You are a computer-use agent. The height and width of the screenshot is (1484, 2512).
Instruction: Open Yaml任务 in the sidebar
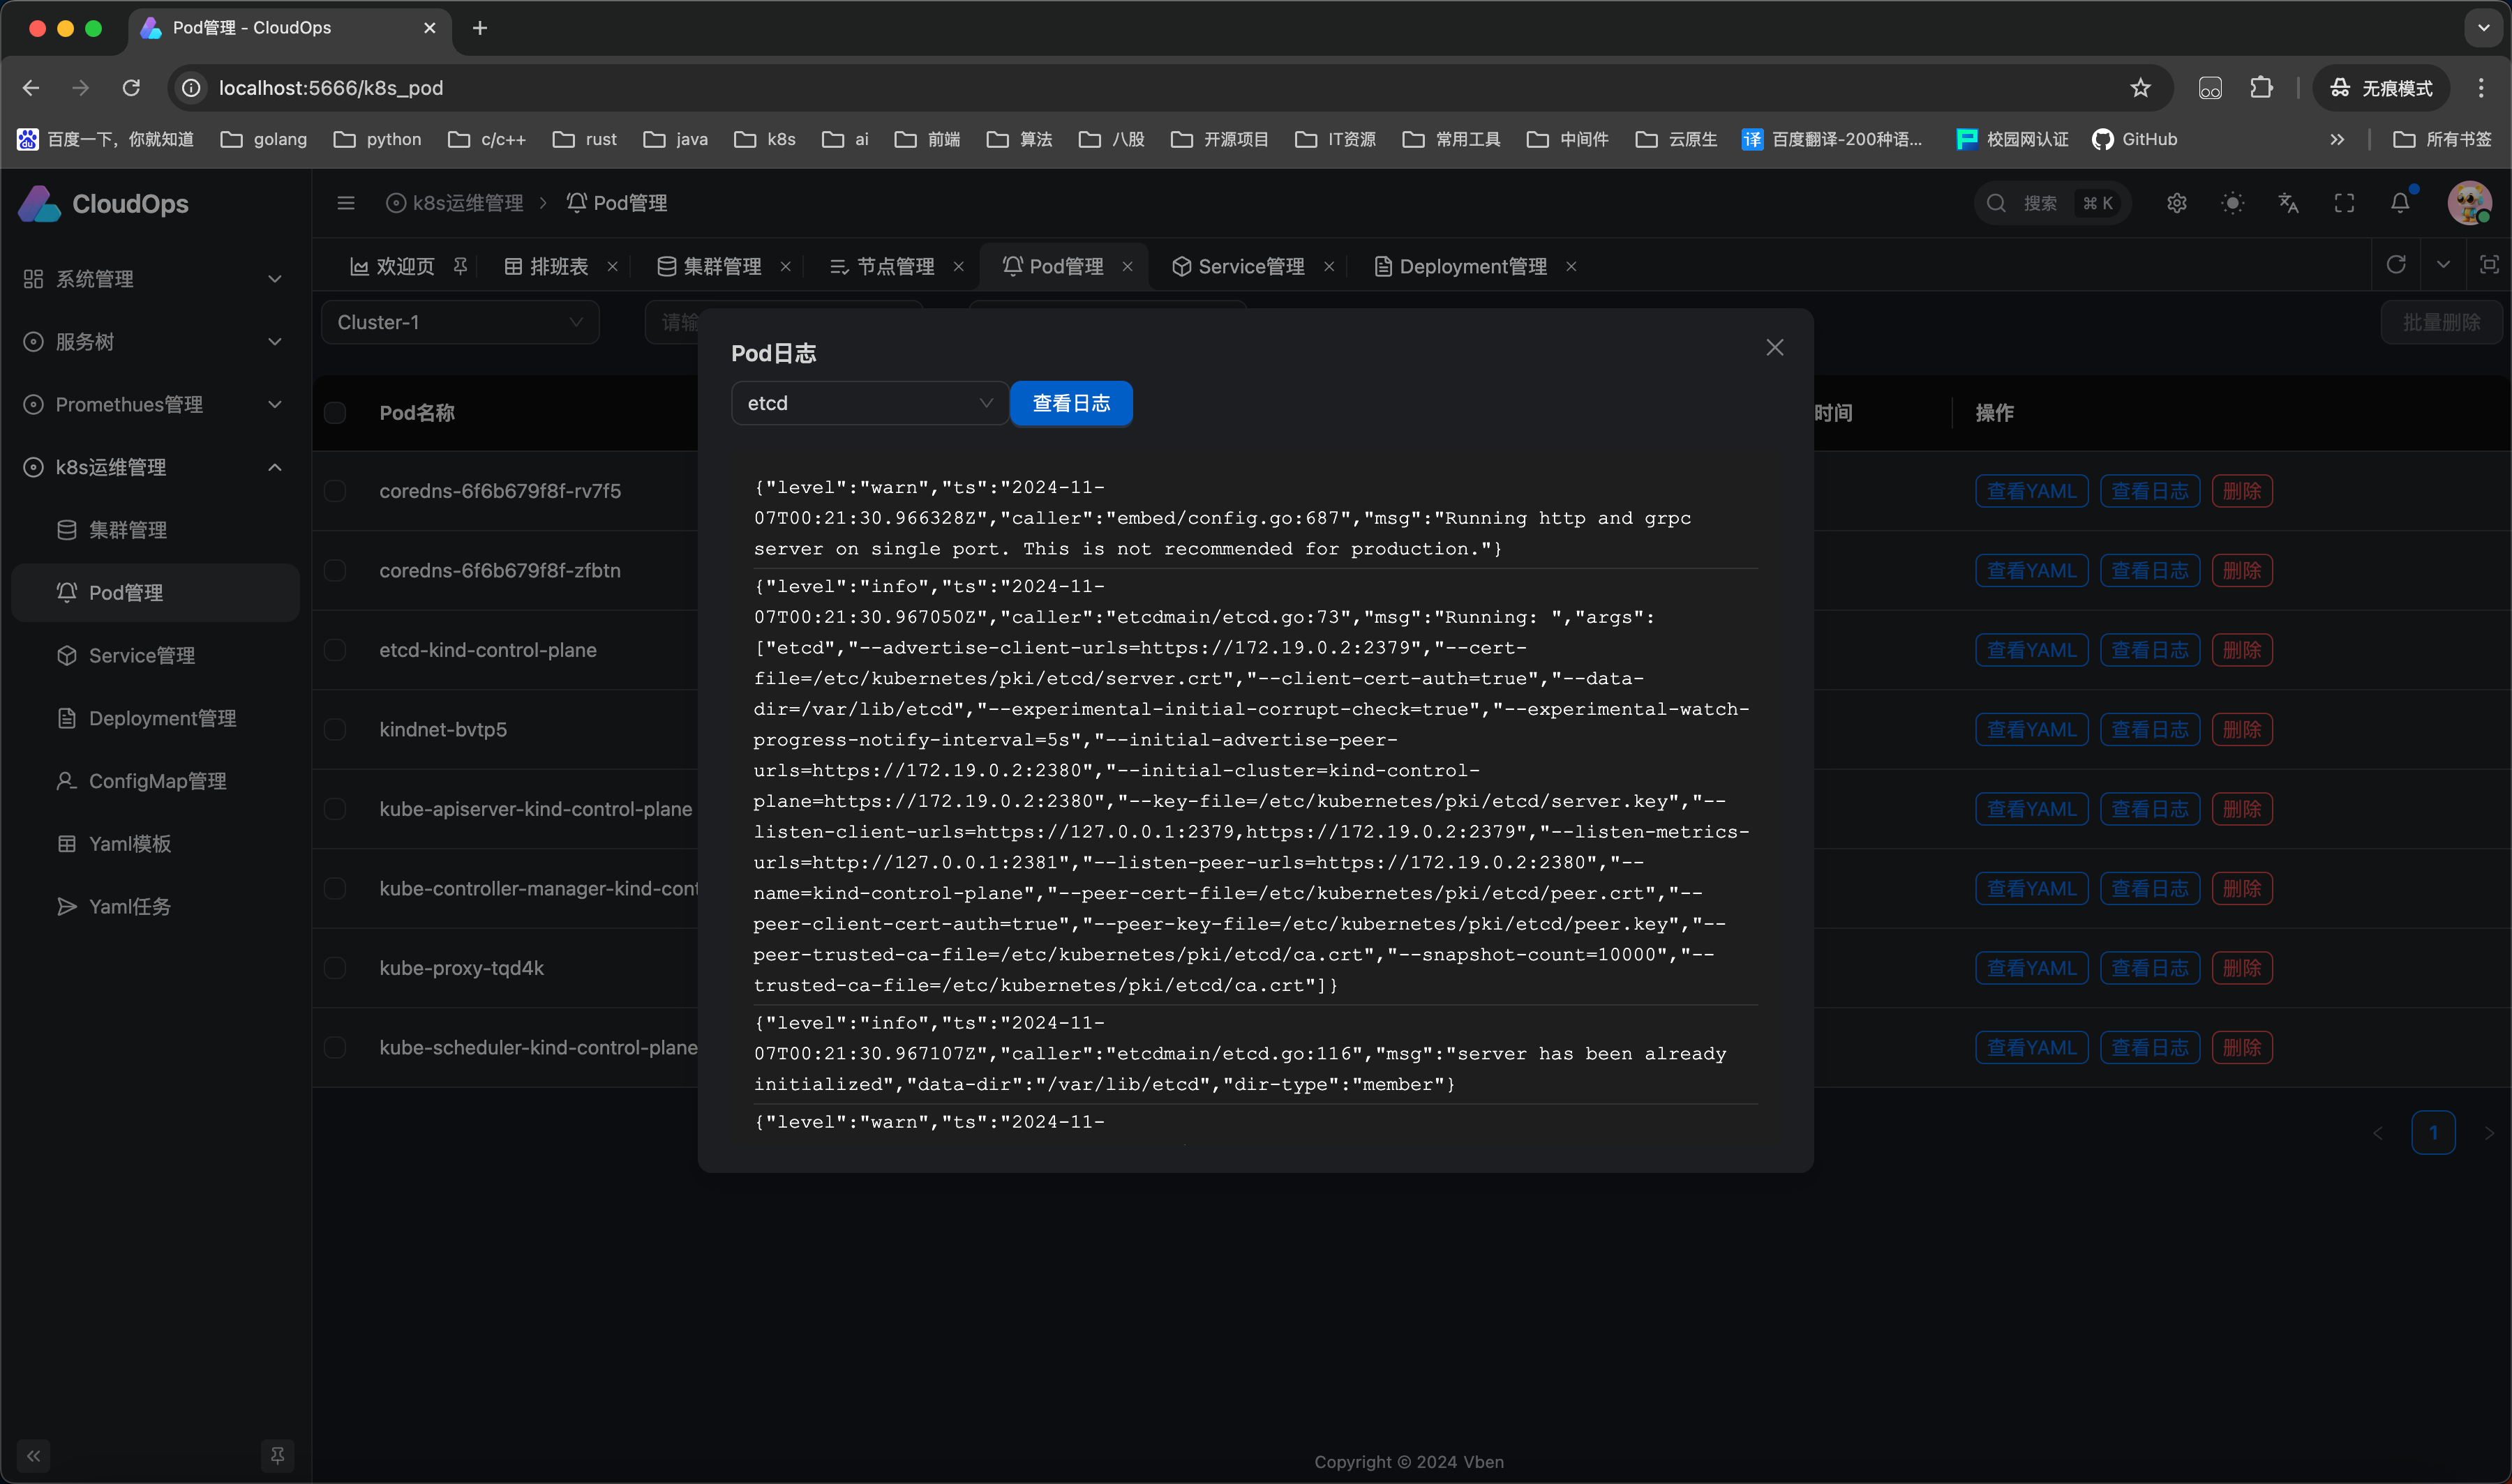(155, 906)
